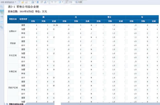Image resolution: width=160 pixels, height=105 pixels.
Task: Click 目标 sub-header under 年
Action: tap(131, 21)
